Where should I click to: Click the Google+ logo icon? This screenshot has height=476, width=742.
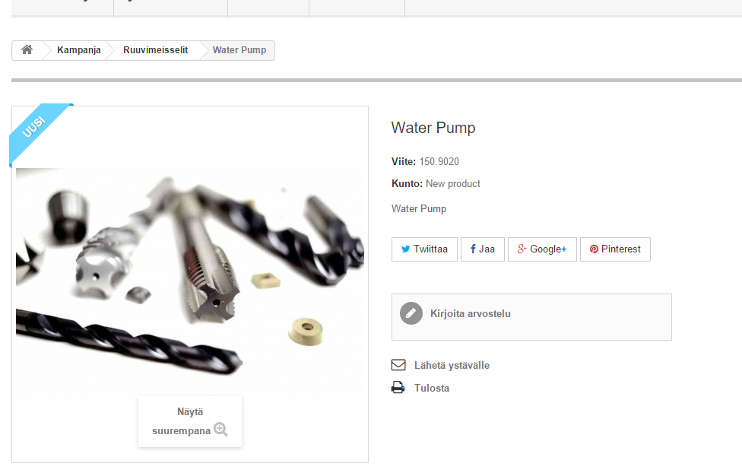[x=522, y=249]
